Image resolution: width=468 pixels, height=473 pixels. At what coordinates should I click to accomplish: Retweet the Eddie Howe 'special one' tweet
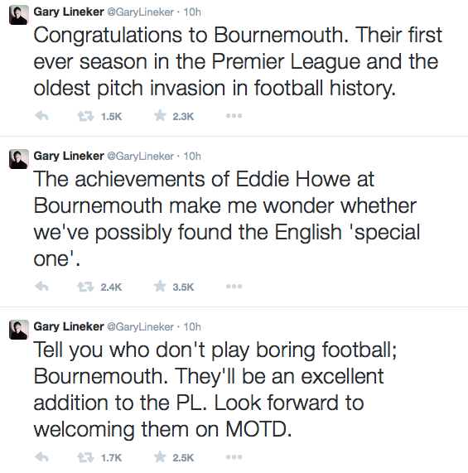coord(85,287)
